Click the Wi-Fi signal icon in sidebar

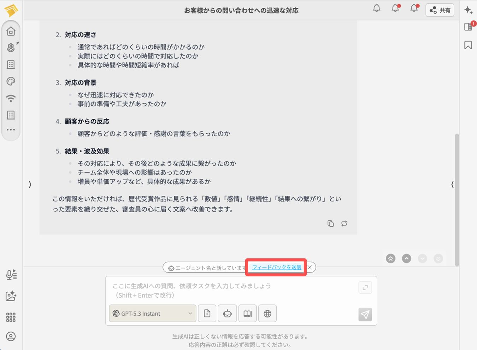pos(11,98)
